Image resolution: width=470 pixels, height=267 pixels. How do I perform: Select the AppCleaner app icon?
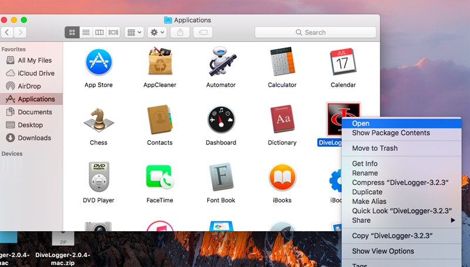pos(160,62)
